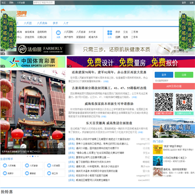Click the icon in the top-left helper tile
The image size is (195, 195).
5,165
